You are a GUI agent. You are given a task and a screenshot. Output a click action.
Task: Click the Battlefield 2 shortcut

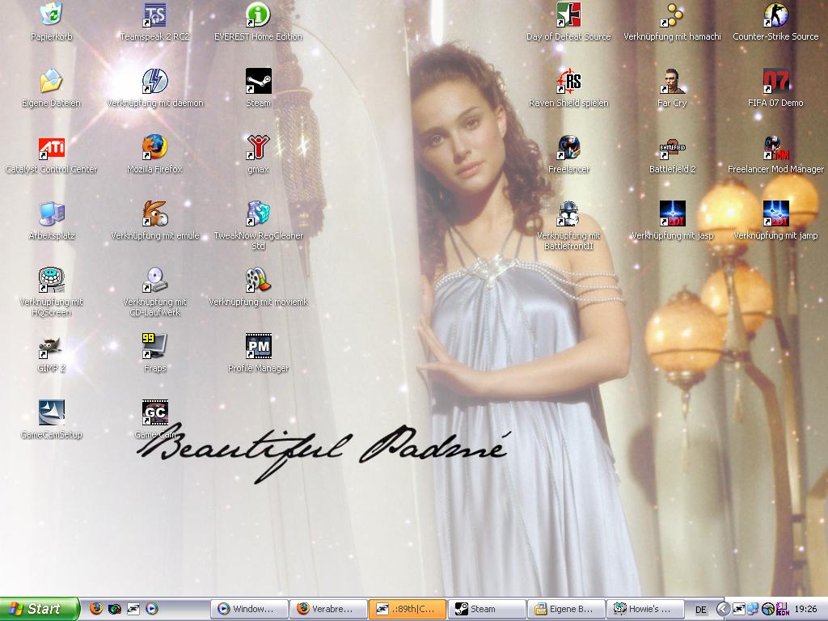tap(672, 147)
